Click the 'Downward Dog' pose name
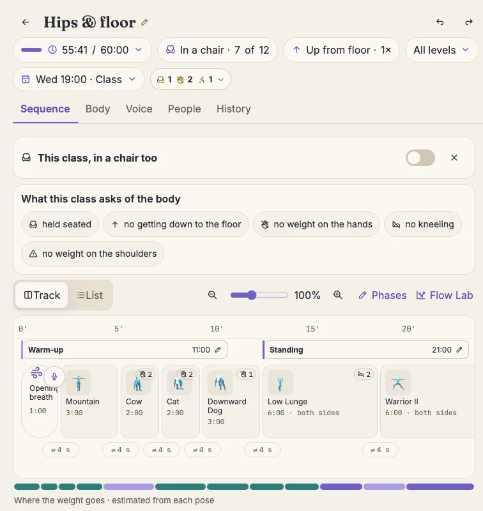Image resolution: width=483 pixels, height=511 pixels. click(x=227, y=406)
